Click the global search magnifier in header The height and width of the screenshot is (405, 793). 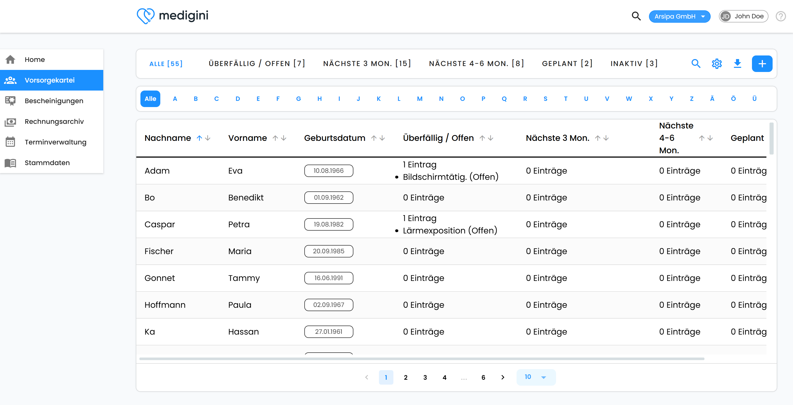click(x=636, y=16)
